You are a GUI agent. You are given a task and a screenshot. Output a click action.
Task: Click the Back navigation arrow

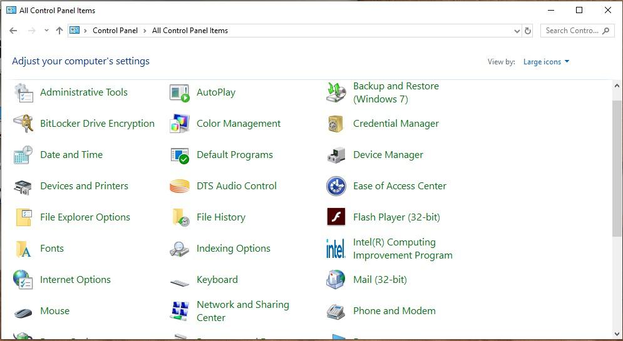[13, 31]
